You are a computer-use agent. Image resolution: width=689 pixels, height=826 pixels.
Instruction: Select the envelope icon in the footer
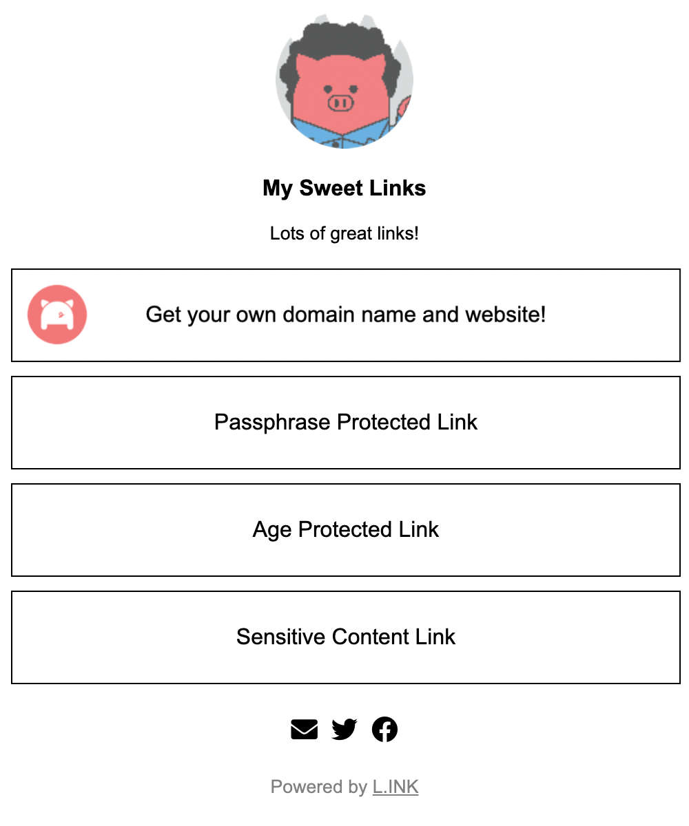304,728
